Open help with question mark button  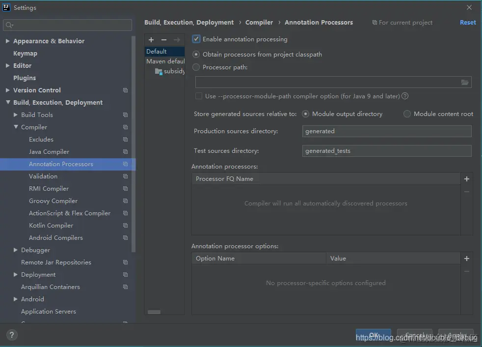pos(12,335)
